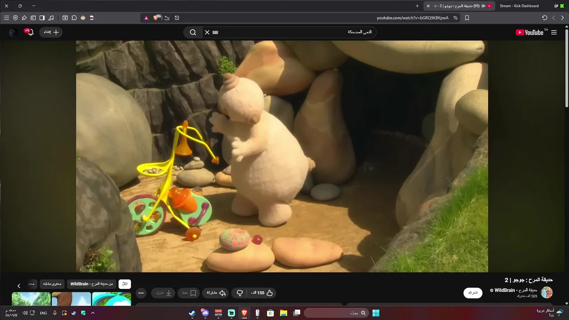Click the share arrow icon in address bar
The image size is (569, 320).
pos(167,18)
